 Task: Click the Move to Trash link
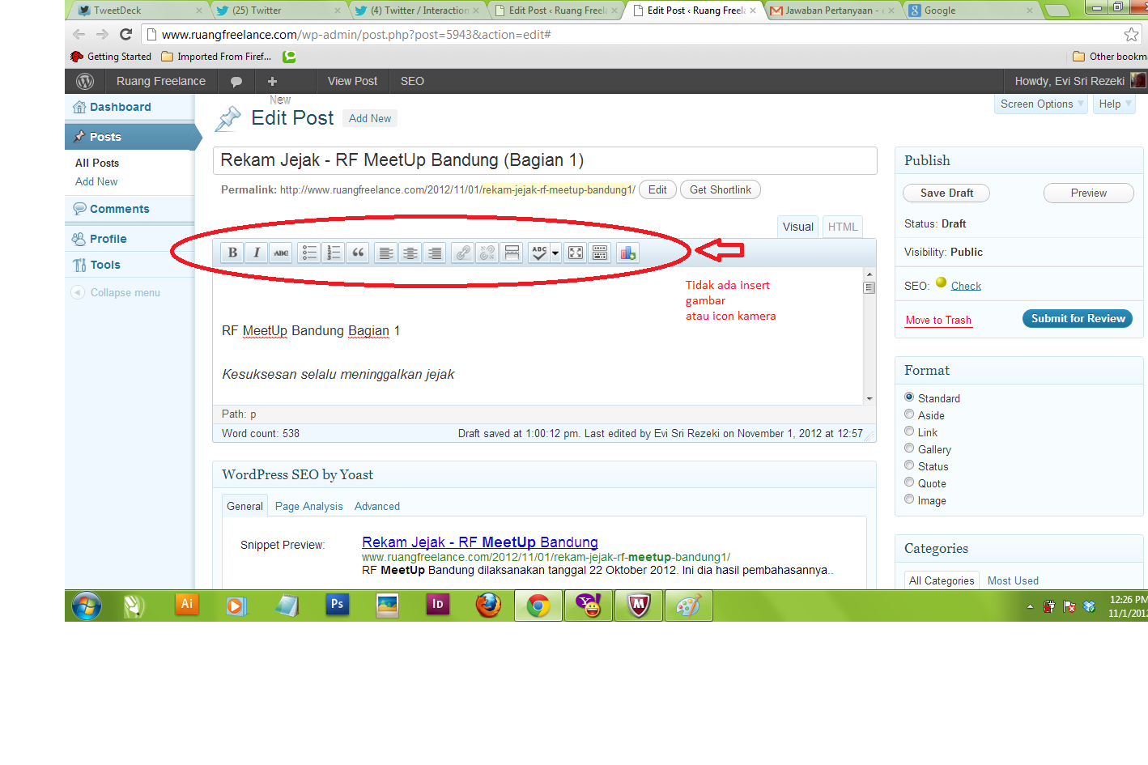(938, 320)
